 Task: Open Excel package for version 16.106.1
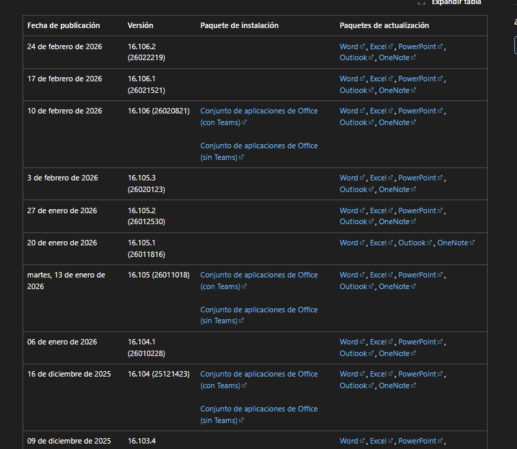(x=382, y=79)
